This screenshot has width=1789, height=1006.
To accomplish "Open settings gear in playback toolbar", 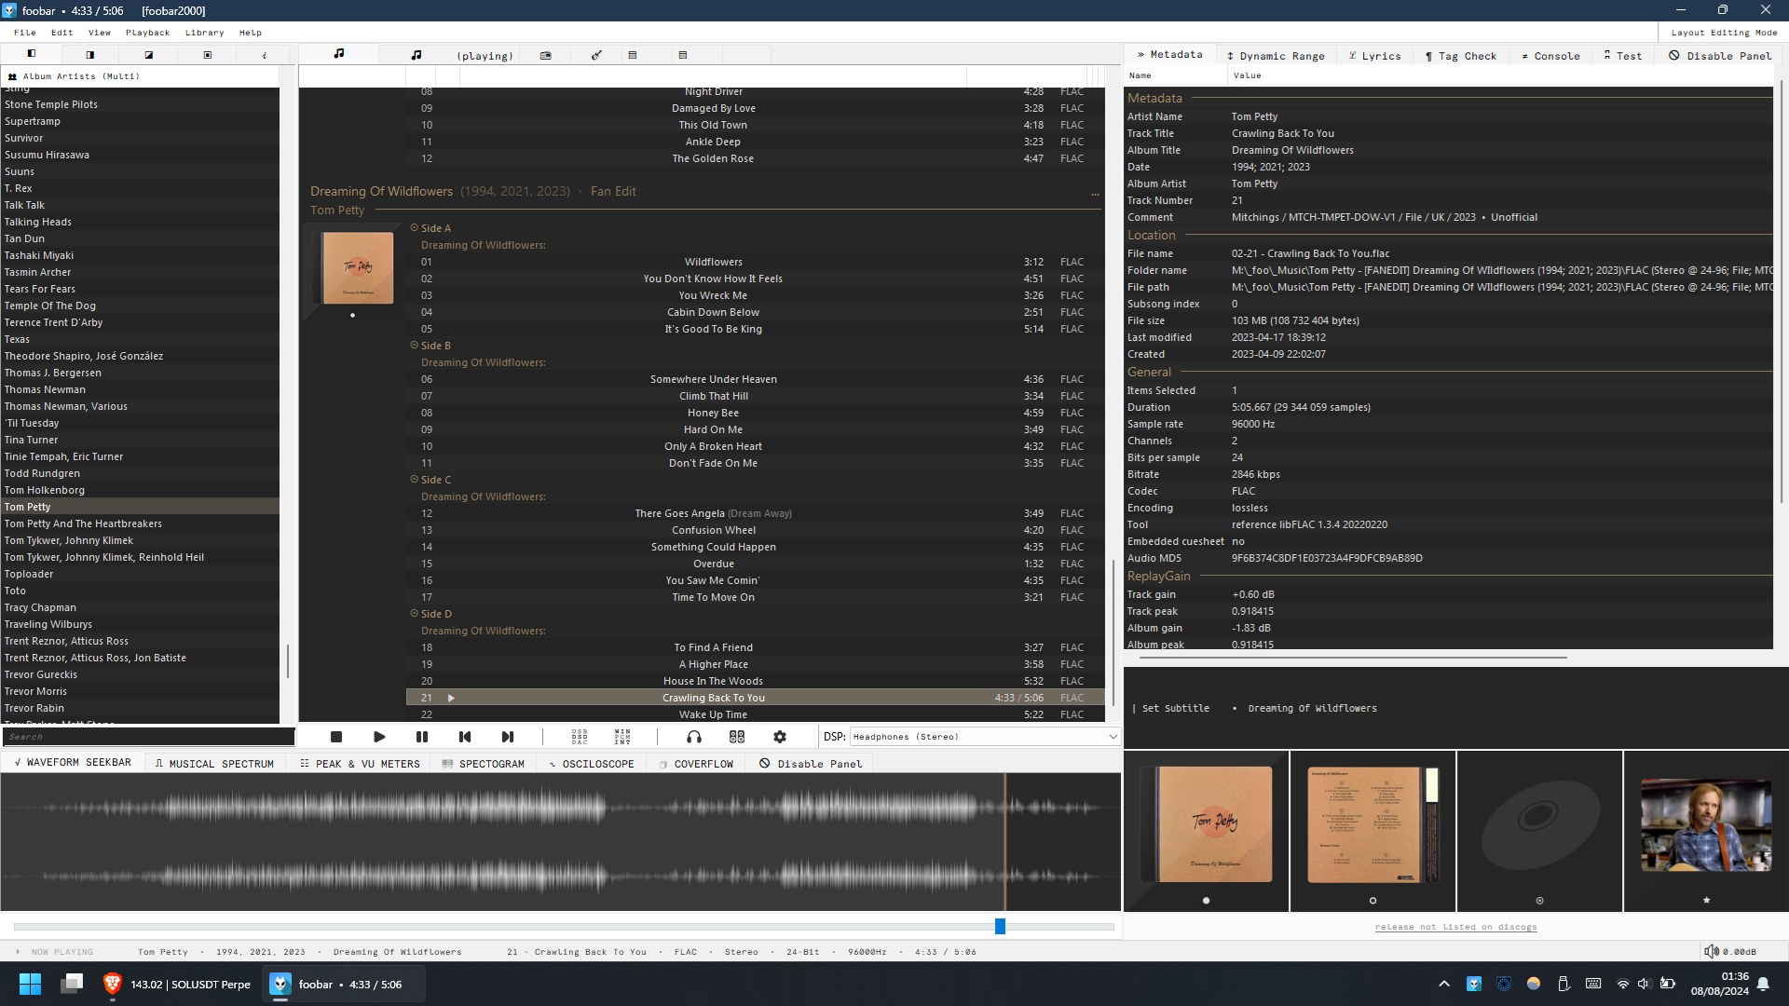I will point(780,737).
